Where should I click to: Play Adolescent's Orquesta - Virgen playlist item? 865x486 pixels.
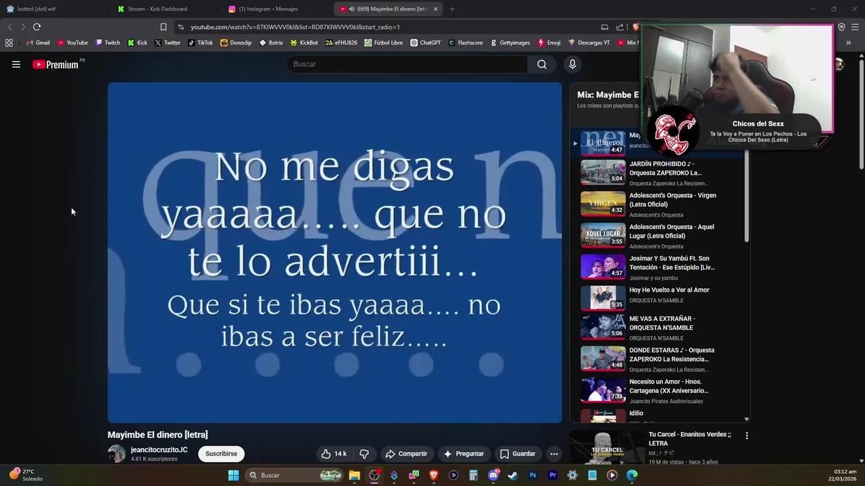659,205
